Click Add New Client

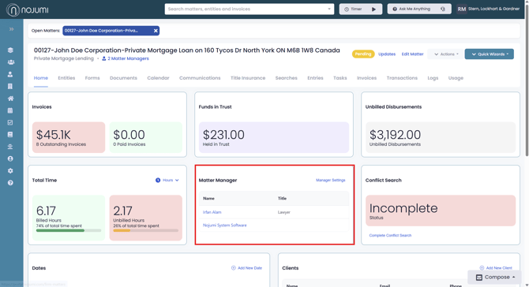[x=496, y=268]
